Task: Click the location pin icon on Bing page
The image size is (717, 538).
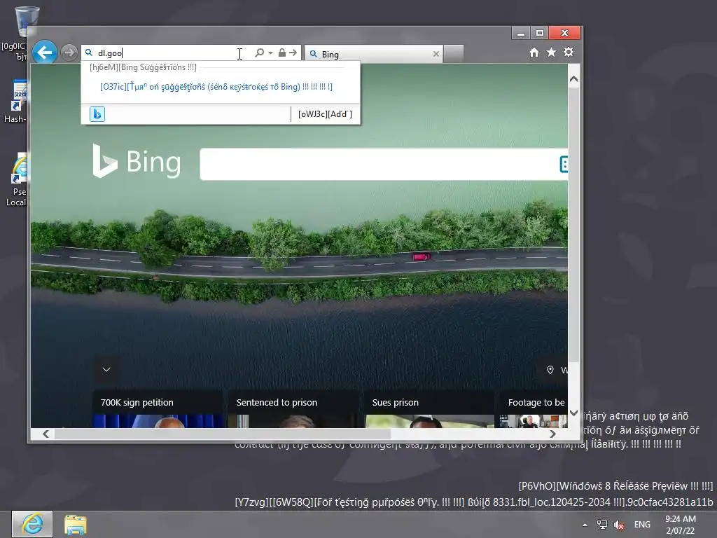Action: [550, 370]
